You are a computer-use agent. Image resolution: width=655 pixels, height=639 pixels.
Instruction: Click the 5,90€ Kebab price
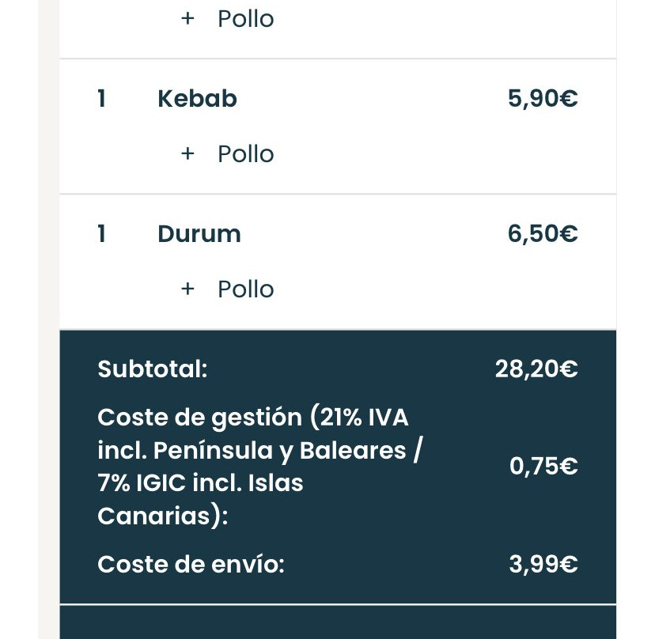[543, 99]
